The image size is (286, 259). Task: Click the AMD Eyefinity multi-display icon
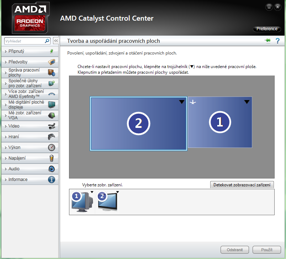tap(52, 94)
